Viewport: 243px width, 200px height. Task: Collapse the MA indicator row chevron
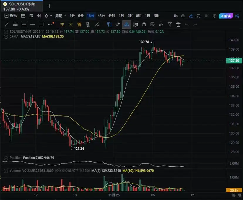point(6,37)
